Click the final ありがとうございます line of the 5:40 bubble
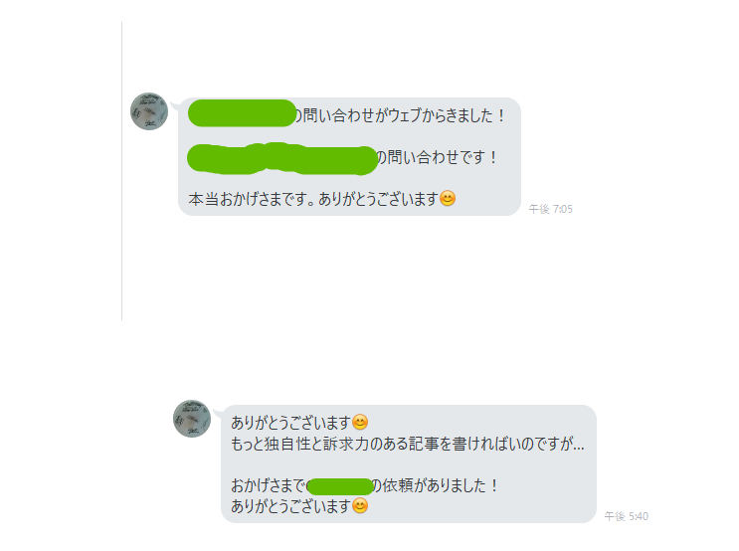 291,506
